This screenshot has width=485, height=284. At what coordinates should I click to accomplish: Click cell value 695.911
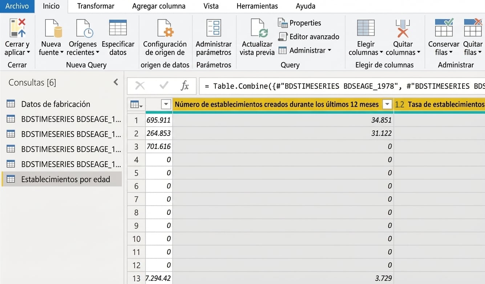tap(159, 120)
